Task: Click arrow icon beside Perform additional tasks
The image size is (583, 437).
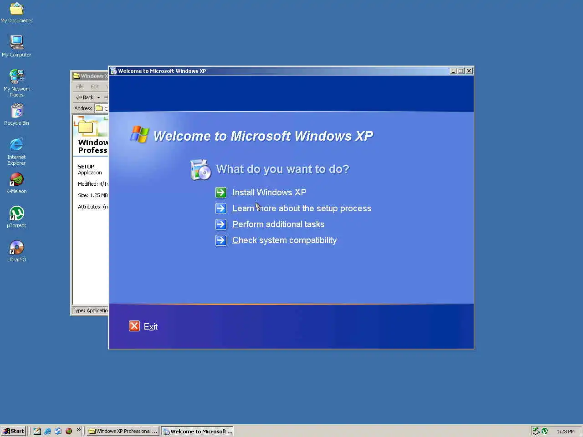Action: point(221,224)
